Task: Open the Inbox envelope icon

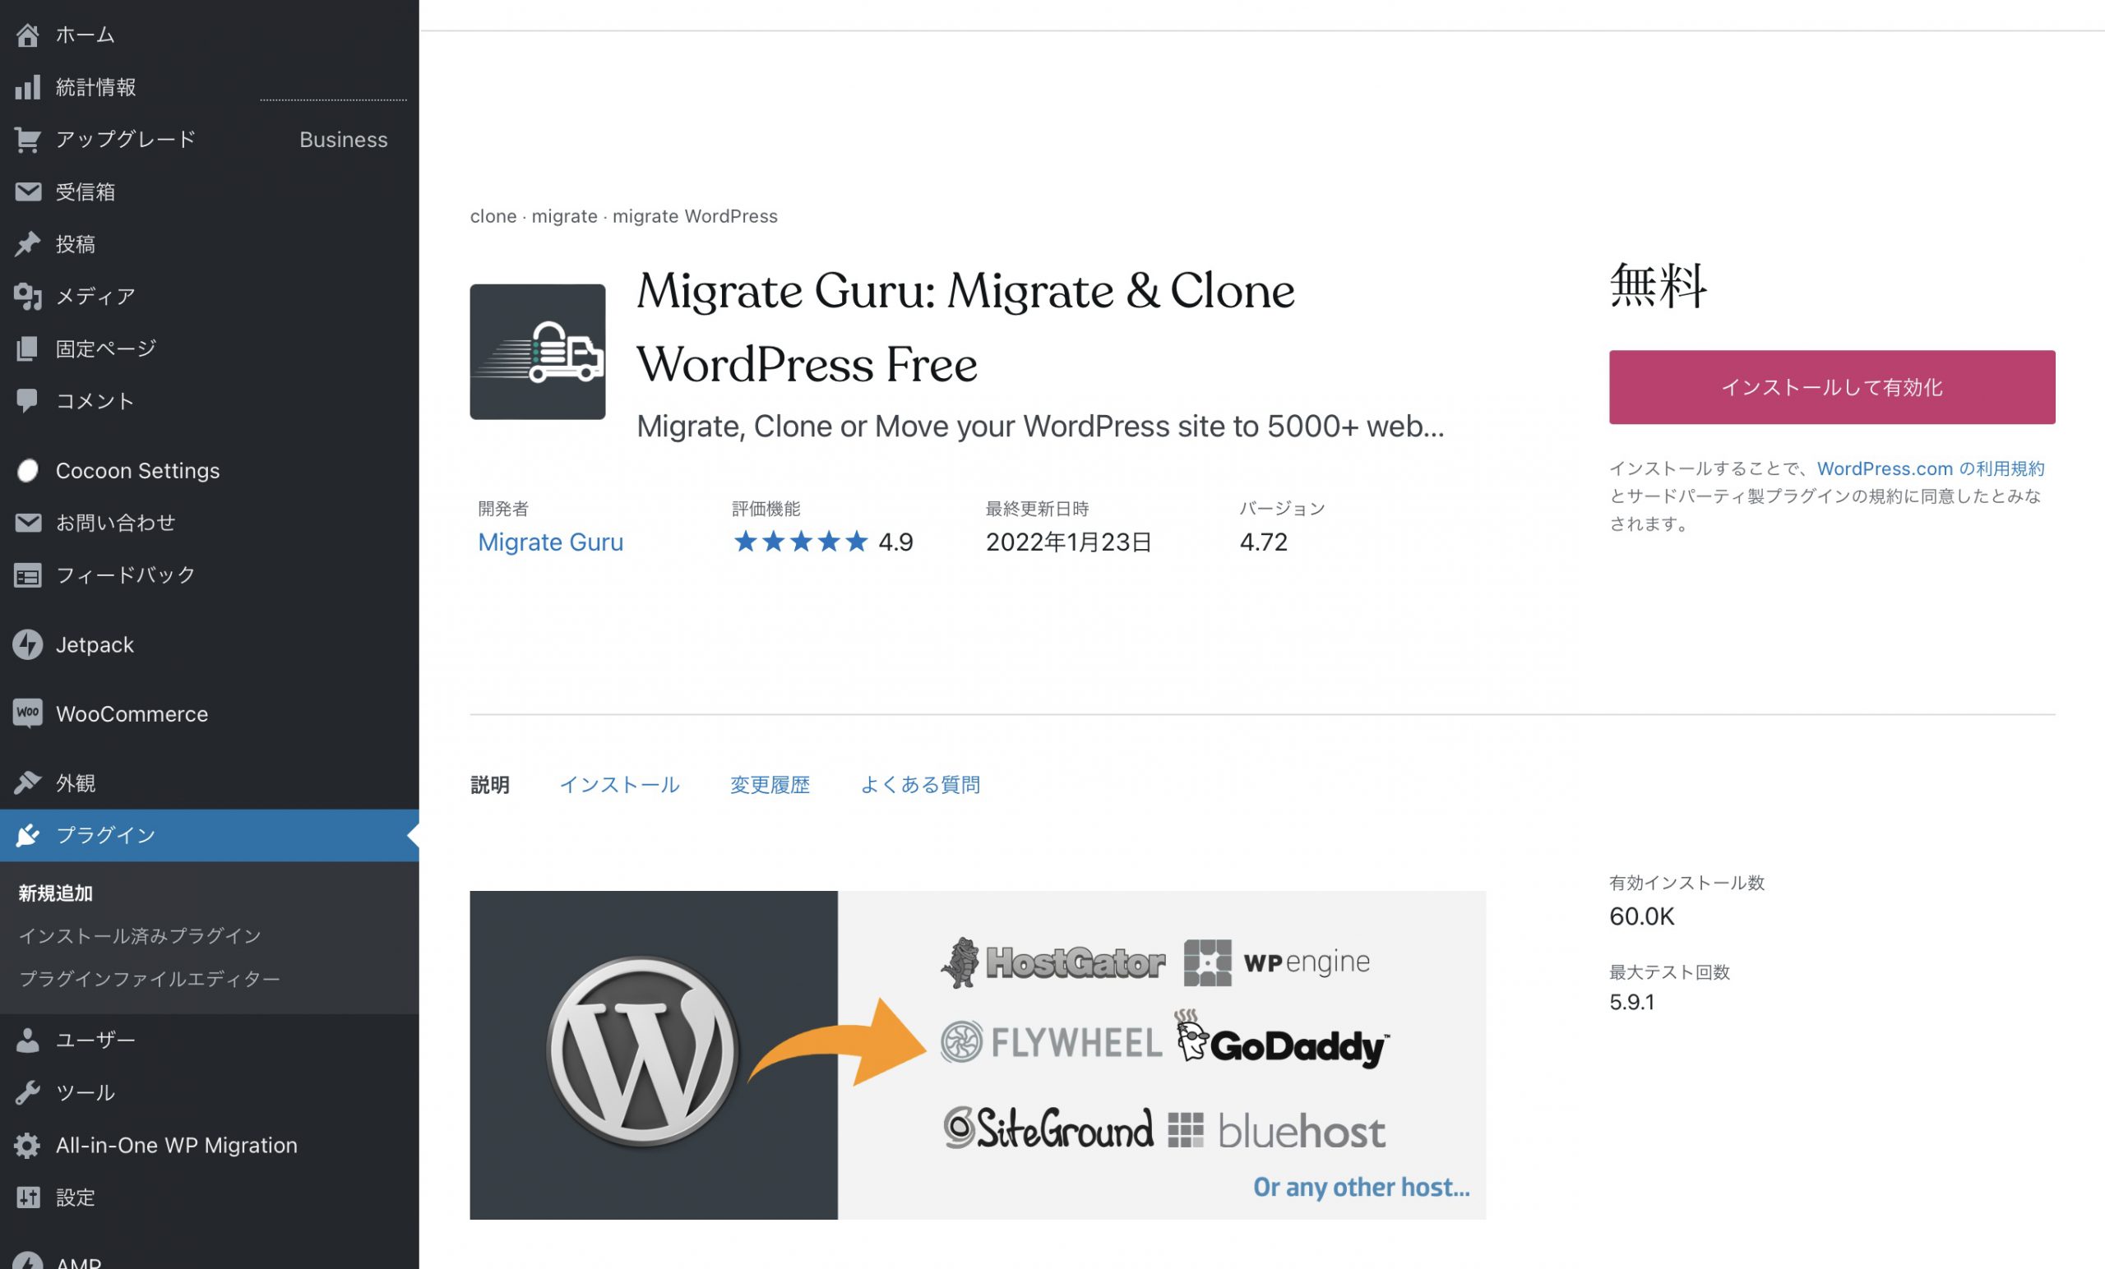Action: (27, 192)
